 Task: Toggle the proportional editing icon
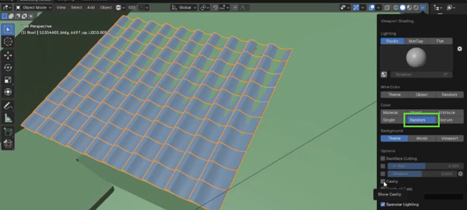[236, 7]
